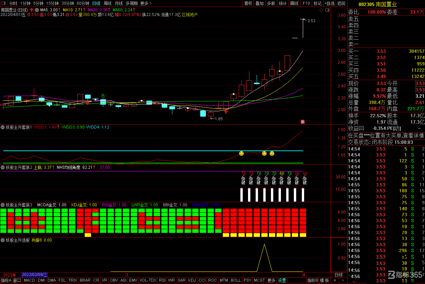Image resolution: width=425 pixels, height=284 pixels.
Task: Click the 2022/02/09/三 date marker
Action: pyautogui.click(x=35, y=275)
